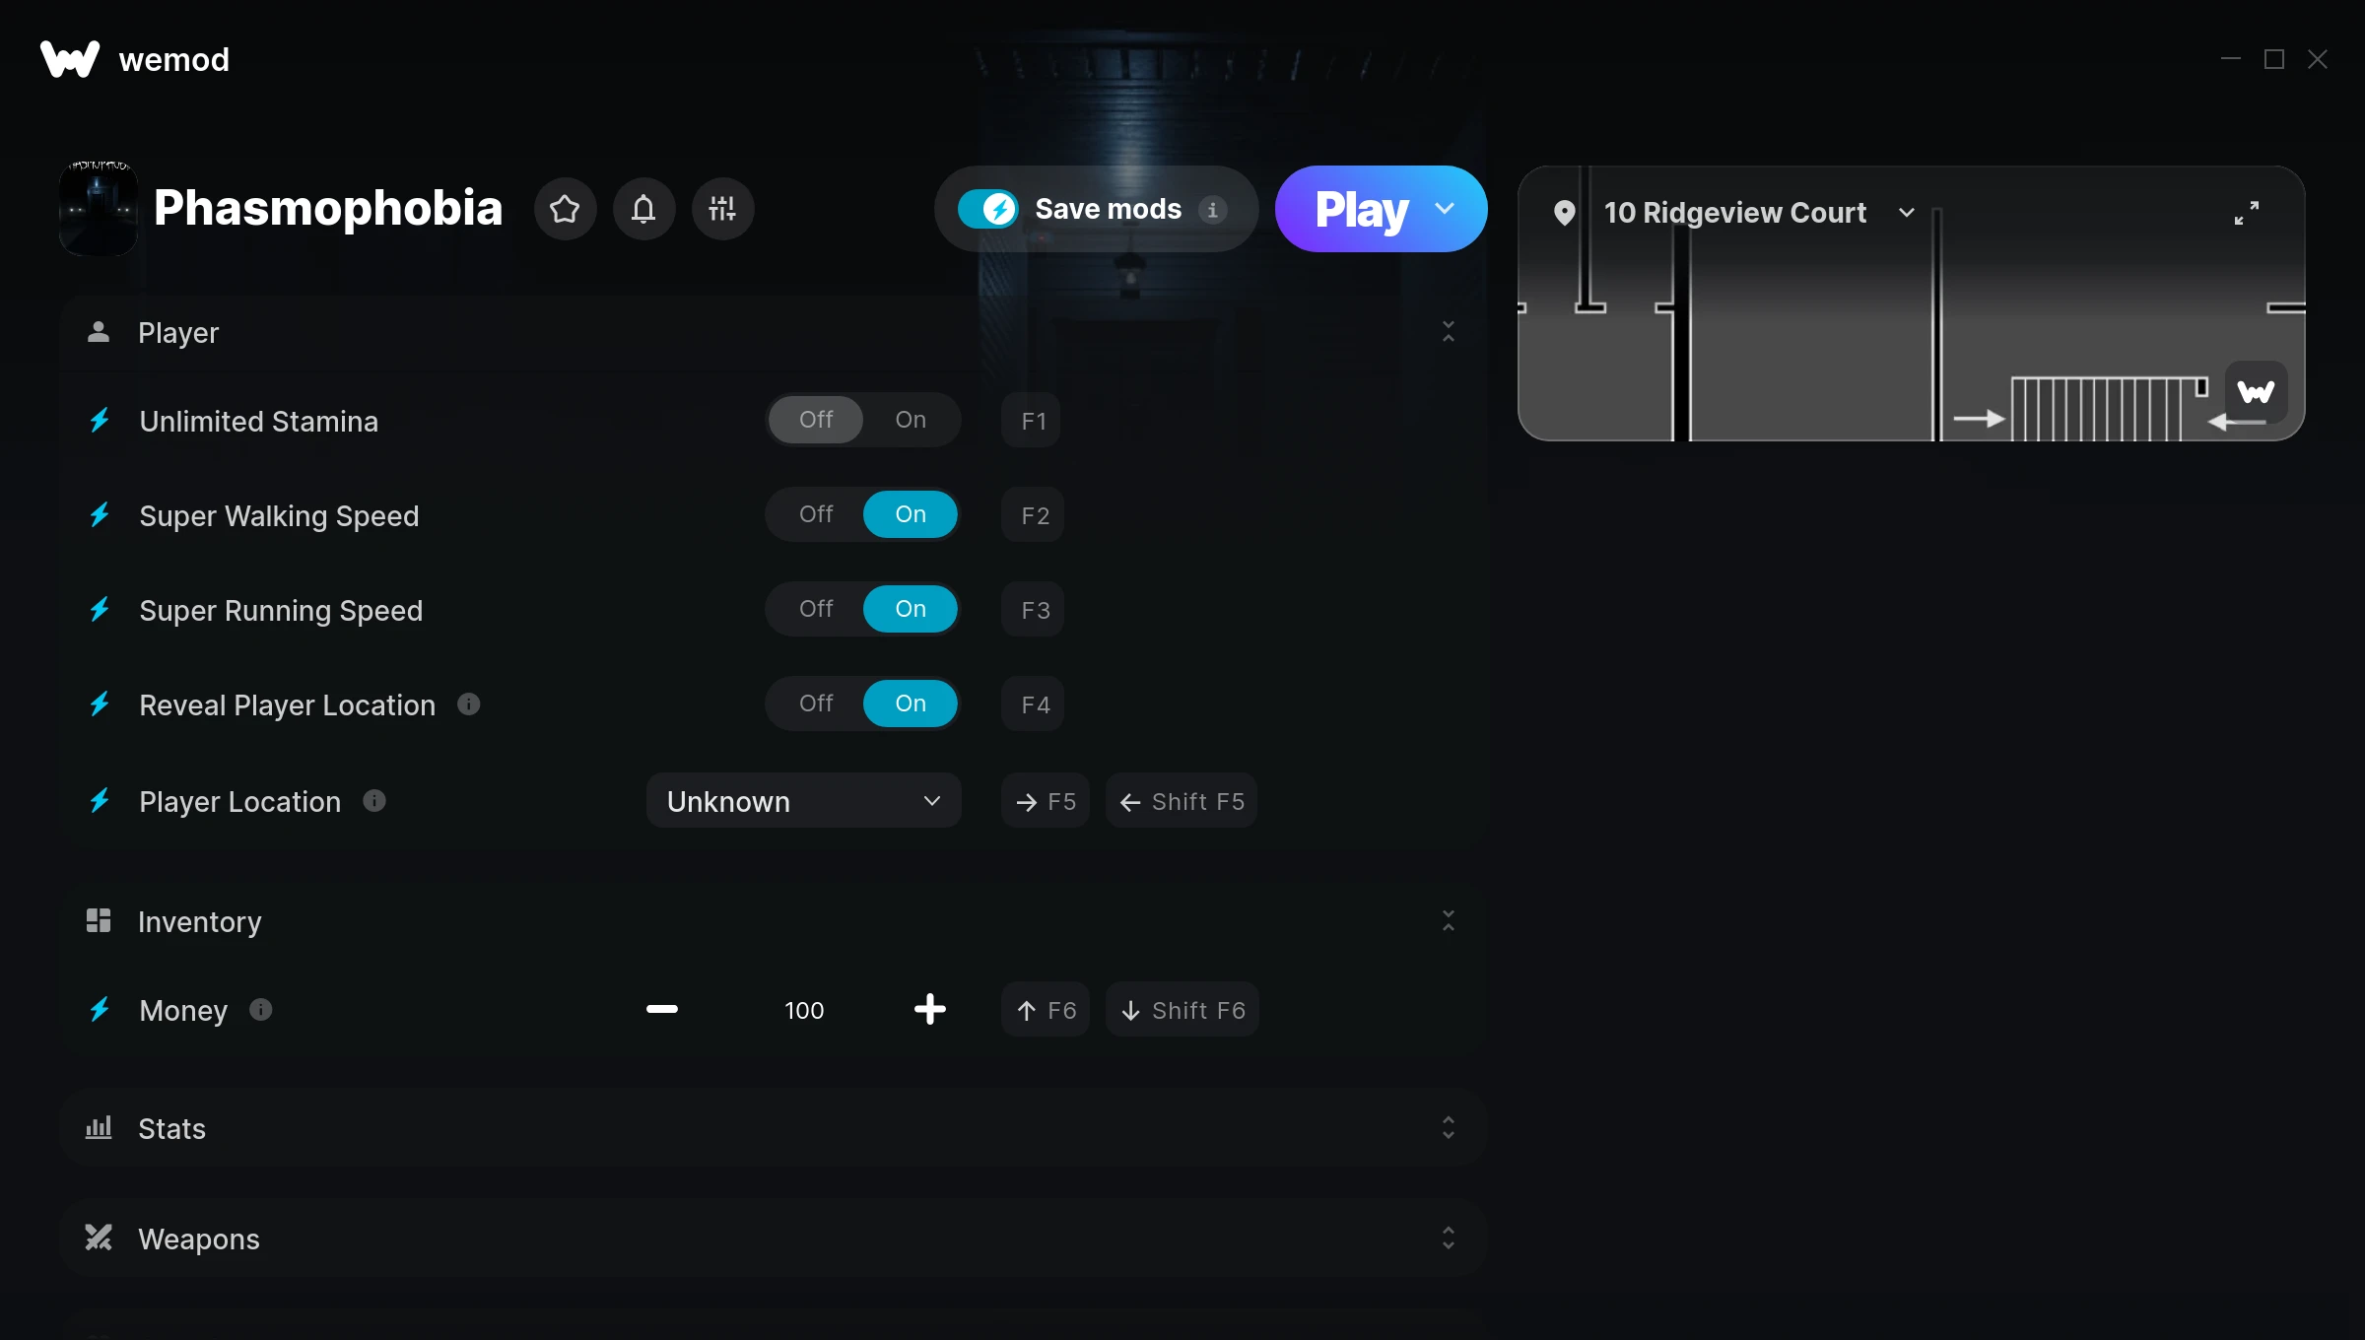The width and height of the screenshot is (2365, 1340).
Task: Click the Inventory section label
Action: coord(200,919)
